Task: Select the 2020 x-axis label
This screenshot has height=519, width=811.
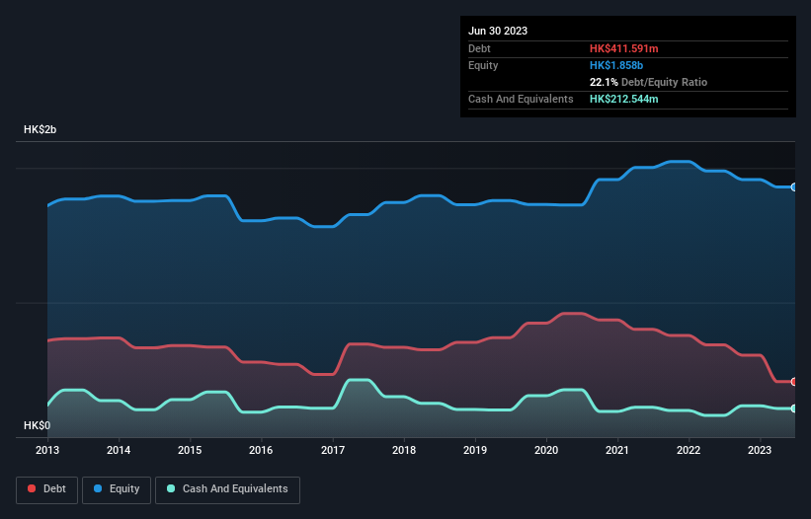Action: (x=546, y=450)
